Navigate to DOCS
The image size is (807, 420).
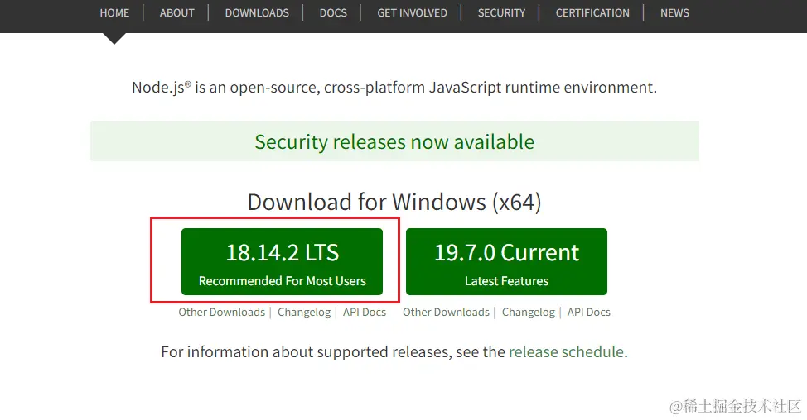point(333,13)
